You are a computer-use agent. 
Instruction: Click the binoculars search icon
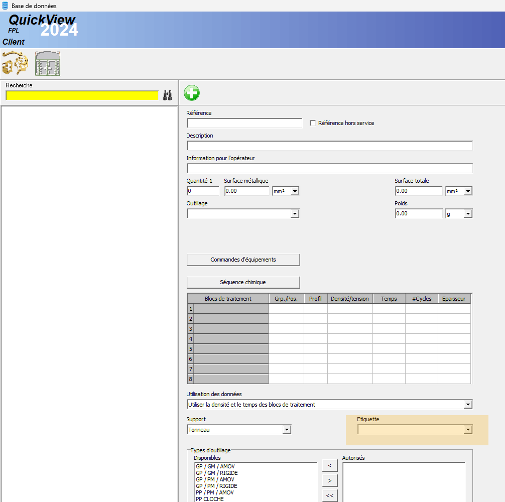point(168,95)
